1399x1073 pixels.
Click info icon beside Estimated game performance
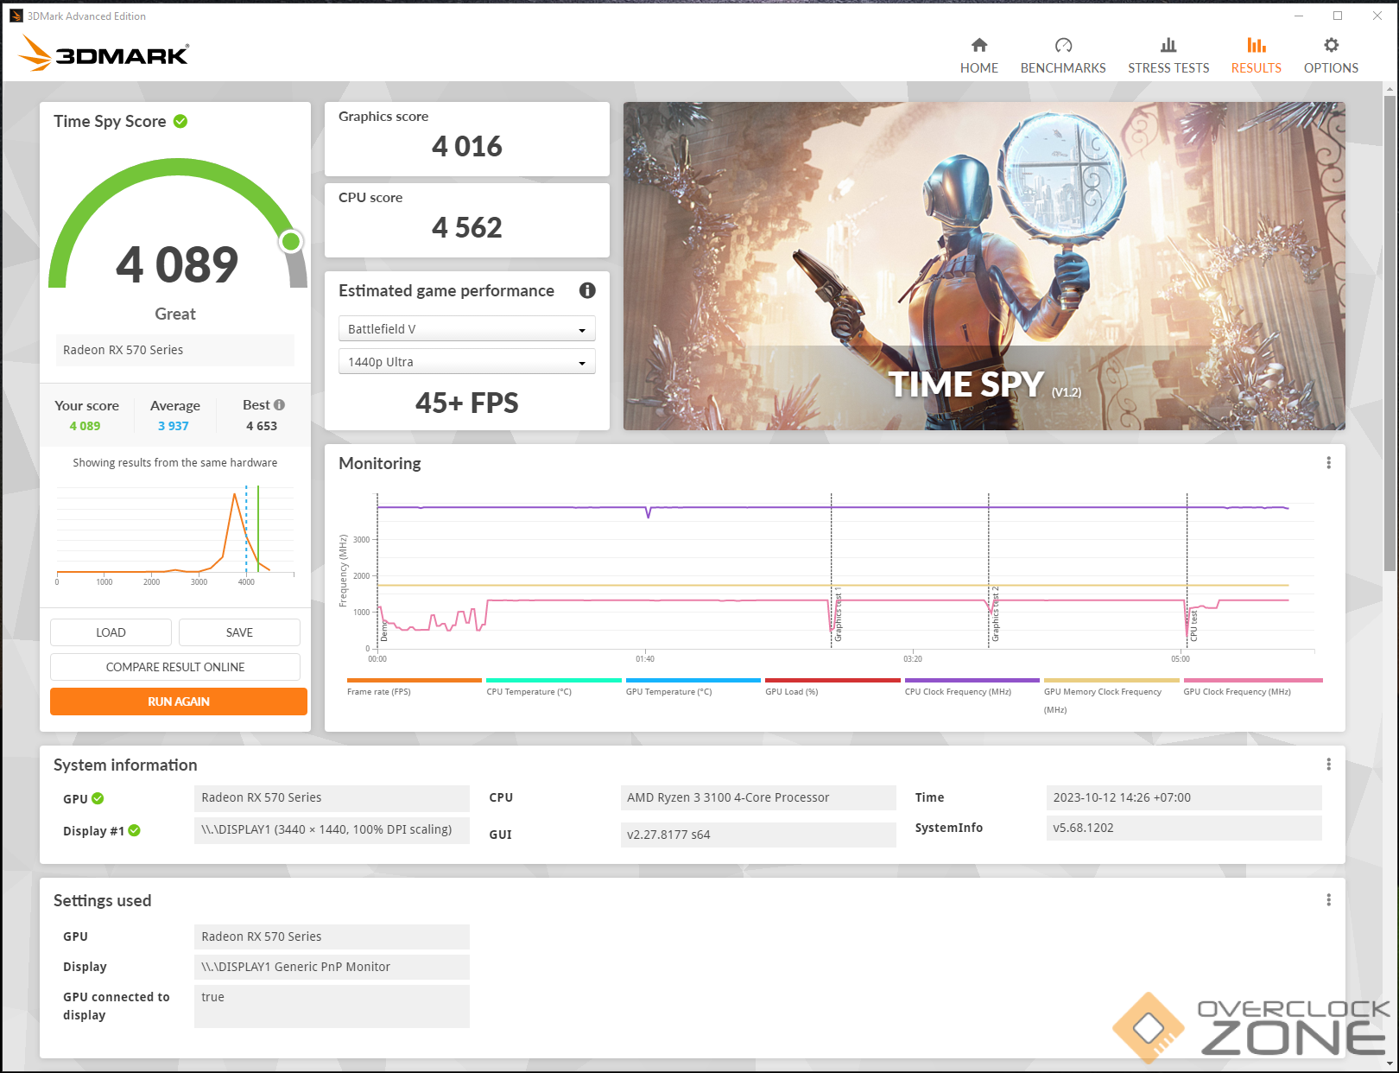587,290
